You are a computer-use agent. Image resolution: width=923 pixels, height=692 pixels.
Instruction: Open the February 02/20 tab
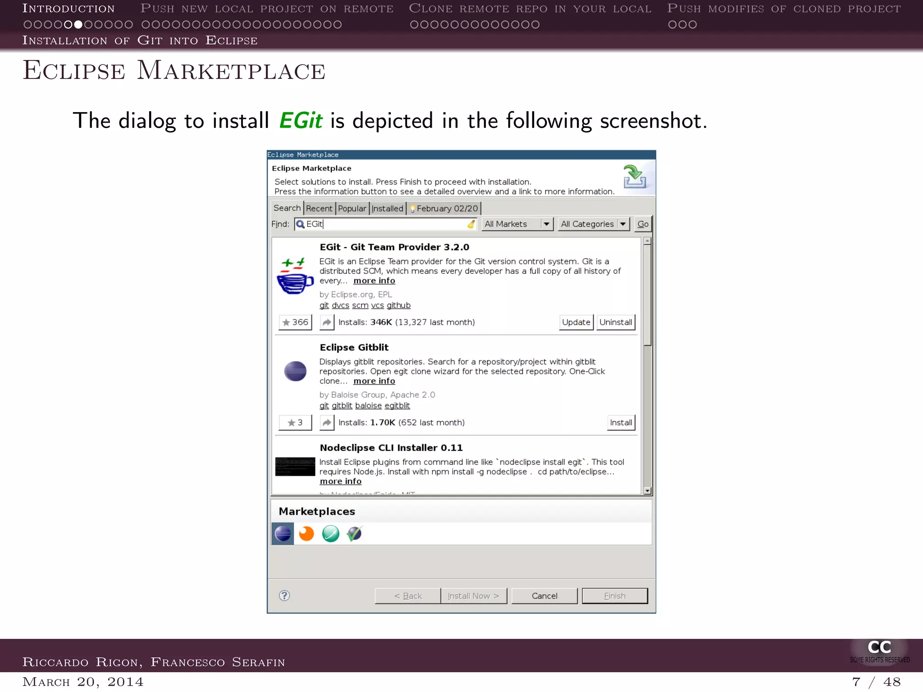click(444, 209)
